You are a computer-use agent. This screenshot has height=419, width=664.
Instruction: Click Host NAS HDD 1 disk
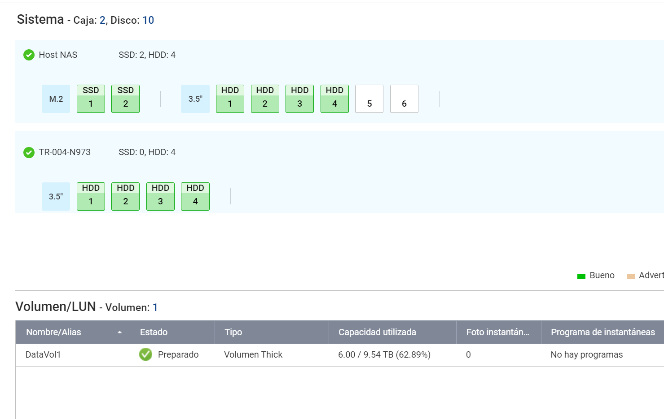pyautogui.click(x=230, y=99)
